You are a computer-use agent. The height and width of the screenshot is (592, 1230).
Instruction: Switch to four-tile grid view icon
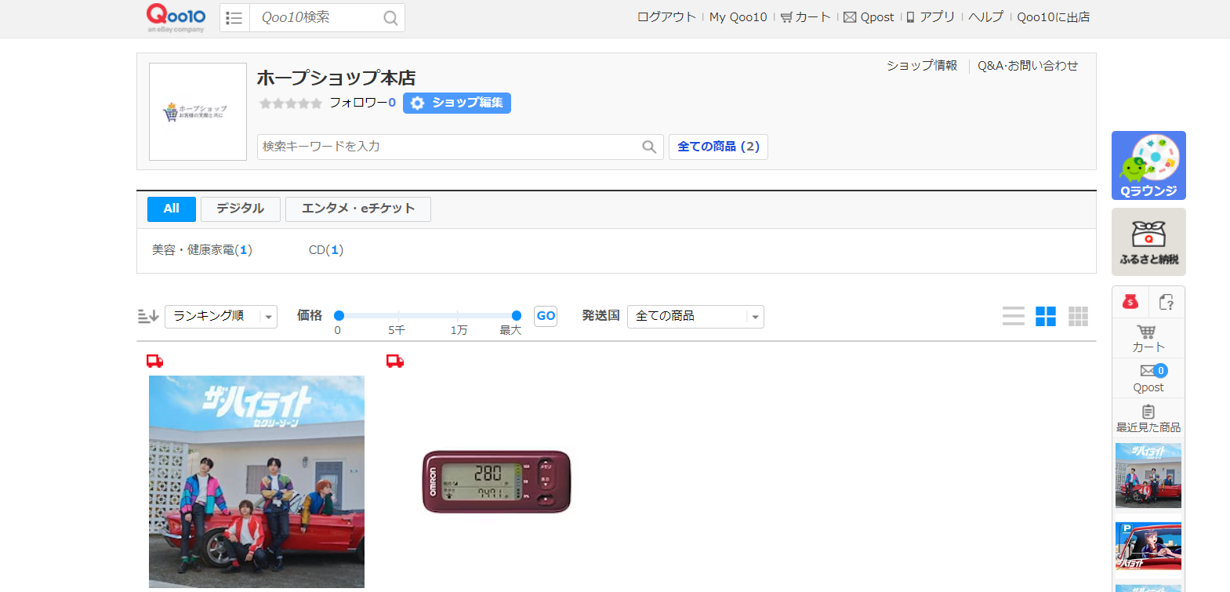(1046, 316)
